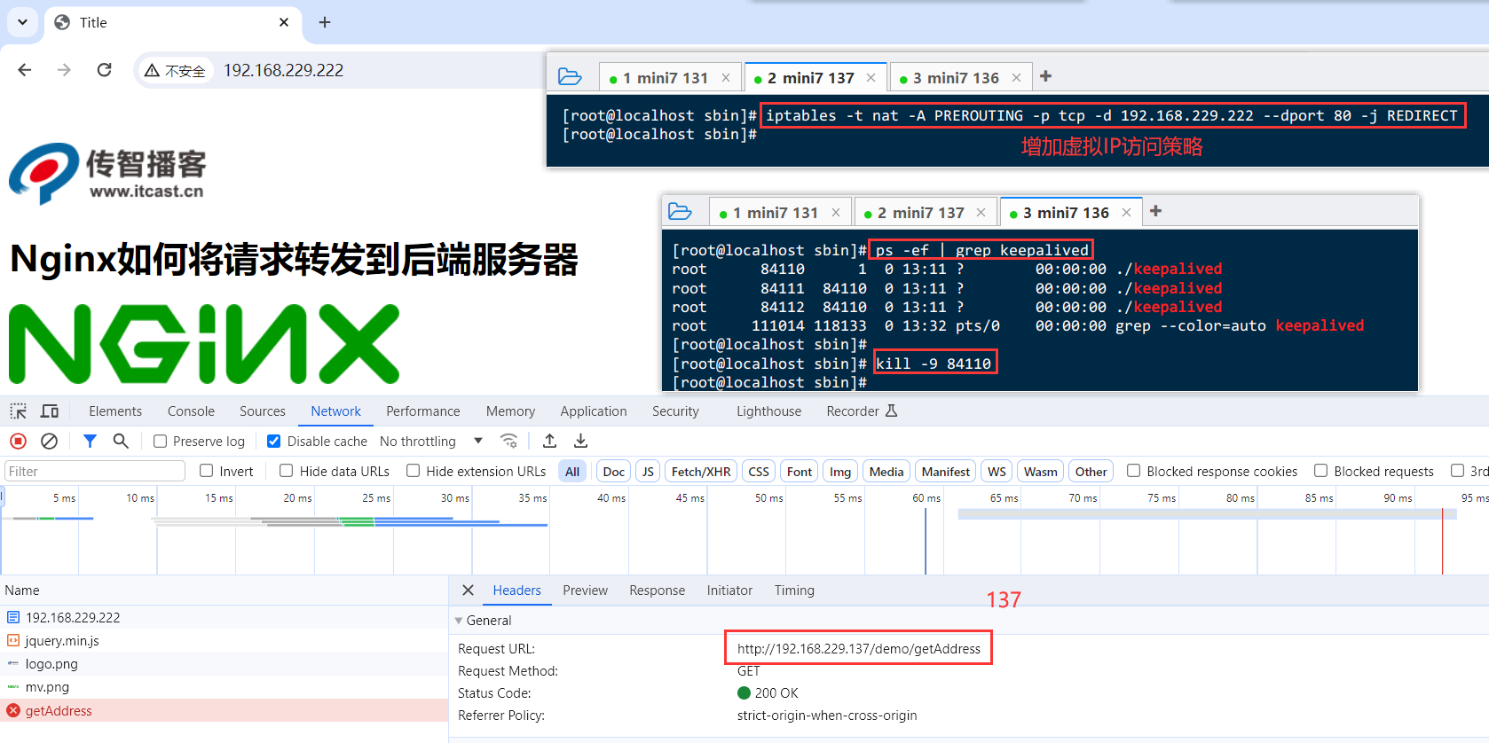1489x743 pixels.
Task: Select the 192.168.229.222 document request
Action: click(224, 617)
